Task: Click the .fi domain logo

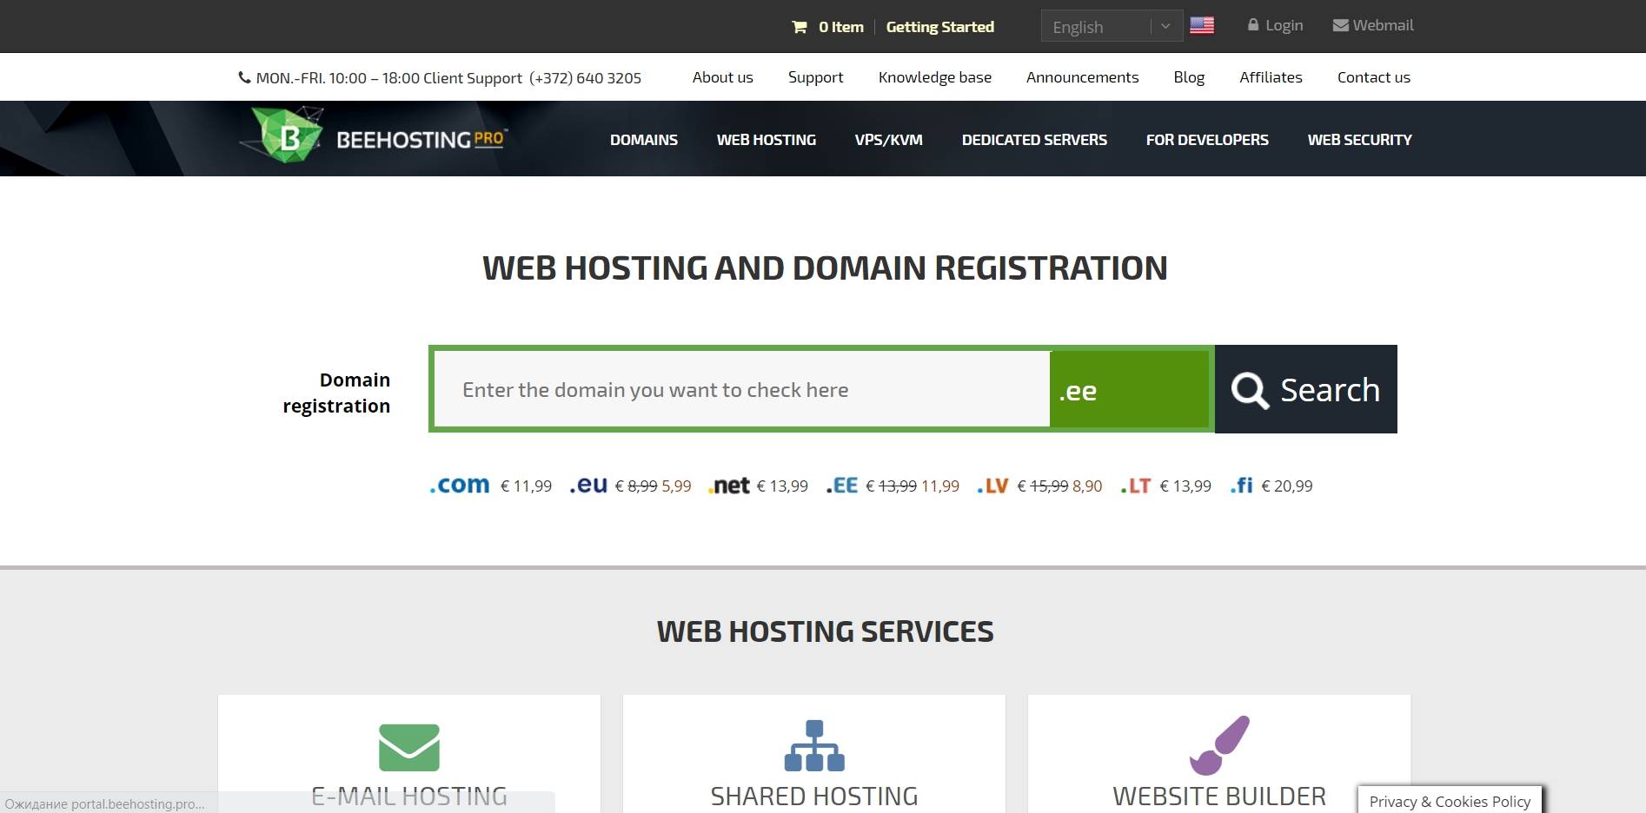Action: coord(1242,485)
